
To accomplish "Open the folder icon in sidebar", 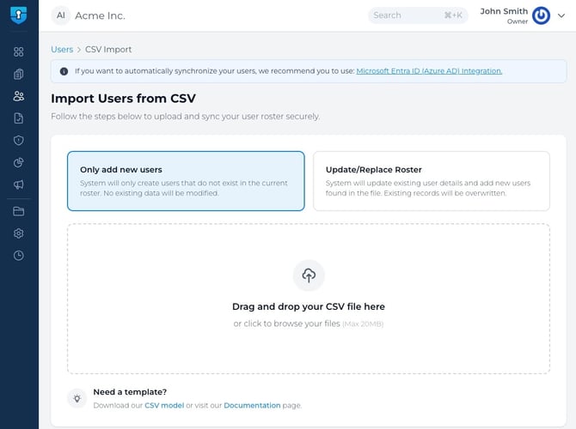I will click(x=19, y=211).
